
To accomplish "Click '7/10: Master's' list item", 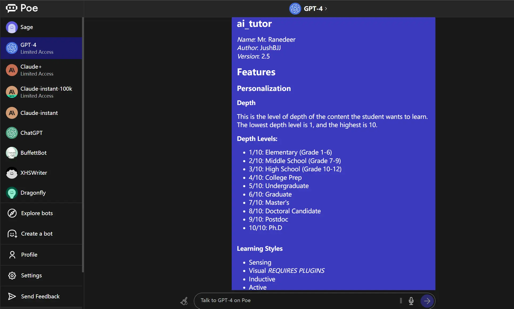I will [269, 203].
